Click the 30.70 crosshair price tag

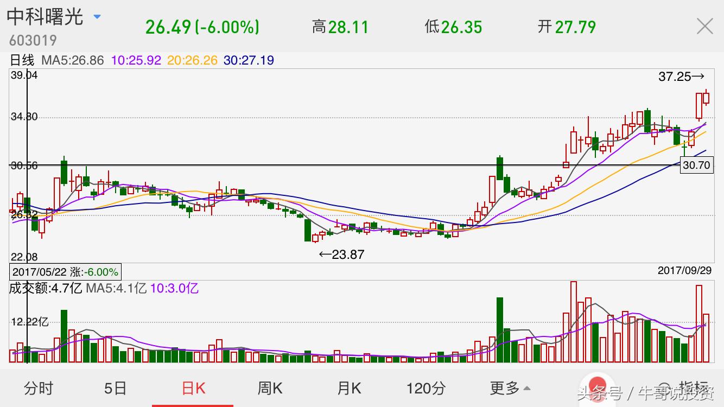(x=696, y=166)
